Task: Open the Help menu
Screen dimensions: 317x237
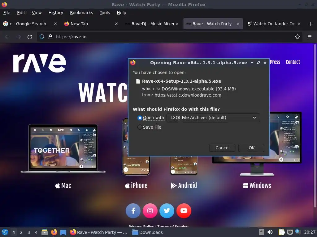Action: tap(121, 13)
